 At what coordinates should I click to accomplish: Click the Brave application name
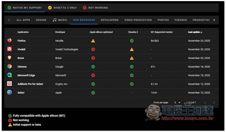tap(21, 58)
